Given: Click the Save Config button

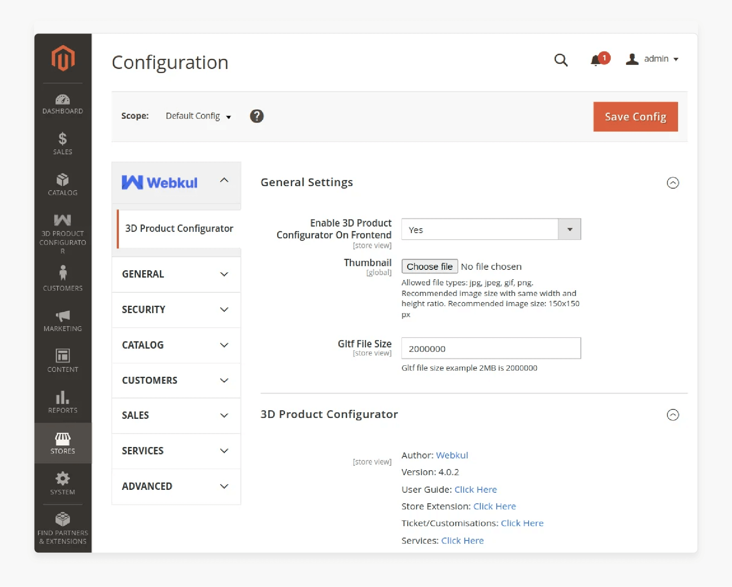Looking at the screenshot, I should (636, 117).
